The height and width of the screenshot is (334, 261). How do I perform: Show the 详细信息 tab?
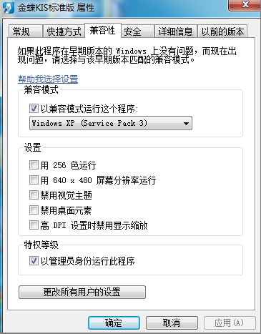tap(175, 31)
